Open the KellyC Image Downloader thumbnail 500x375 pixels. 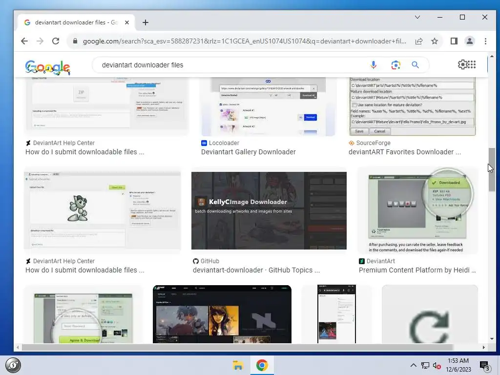tap(269, 210)
